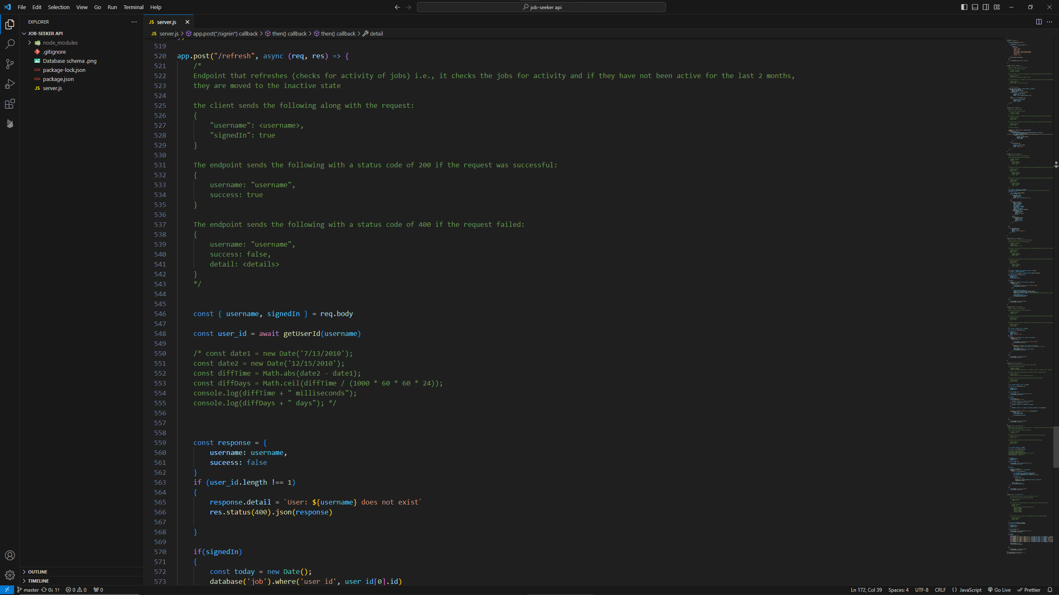Click the vertical scrollbar thumb in editor

(x=1055, y=446)
